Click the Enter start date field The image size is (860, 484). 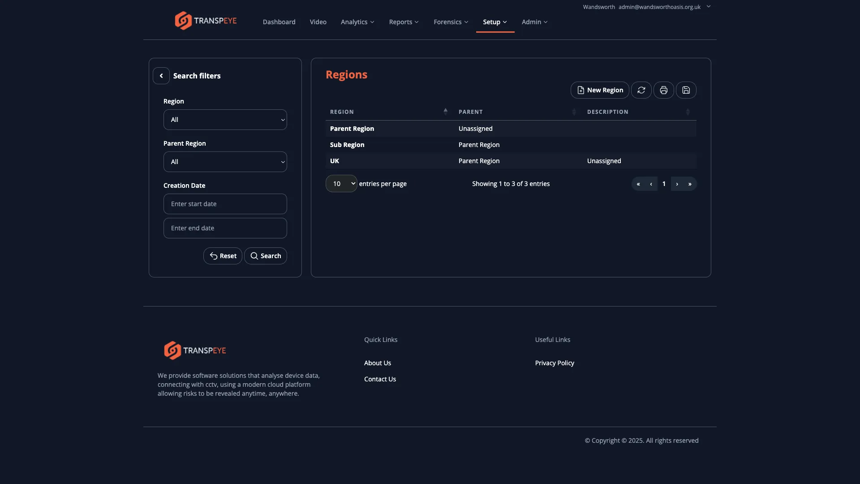225,204
